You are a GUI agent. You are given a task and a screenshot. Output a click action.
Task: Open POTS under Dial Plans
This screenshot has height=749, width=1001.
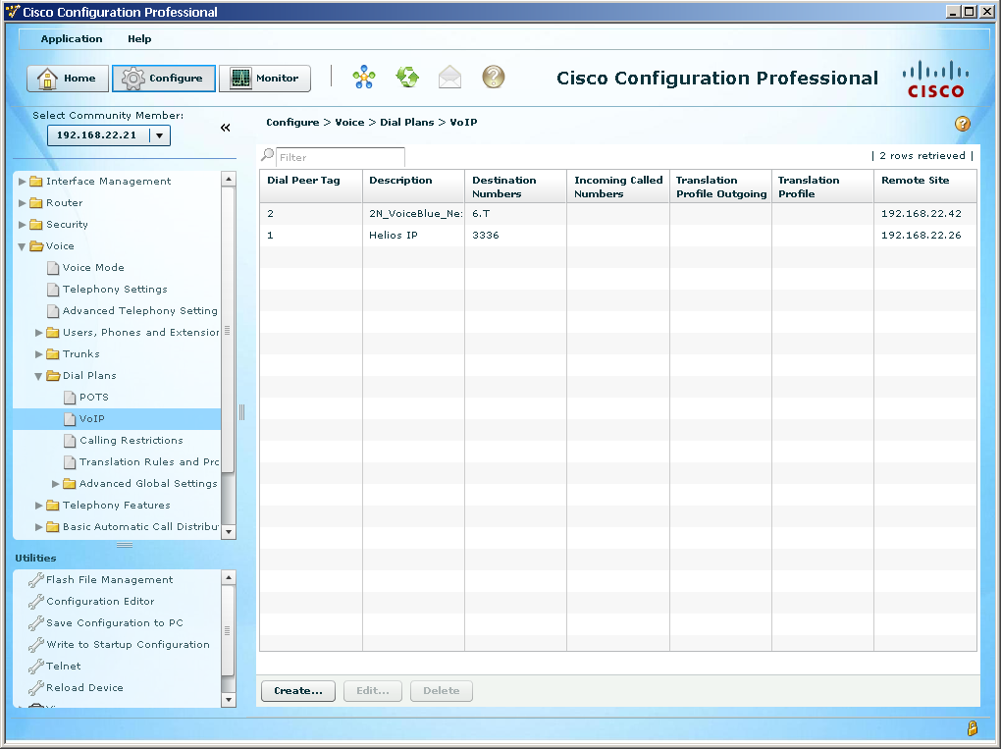(x=93, y=398)
